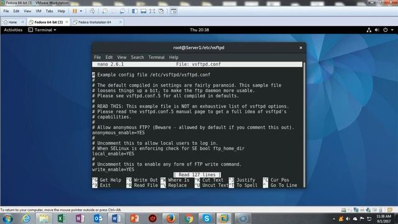Open OneNote from the taskbar
The height and width of the screenshot is (224, 398).
tap(80, 218)
